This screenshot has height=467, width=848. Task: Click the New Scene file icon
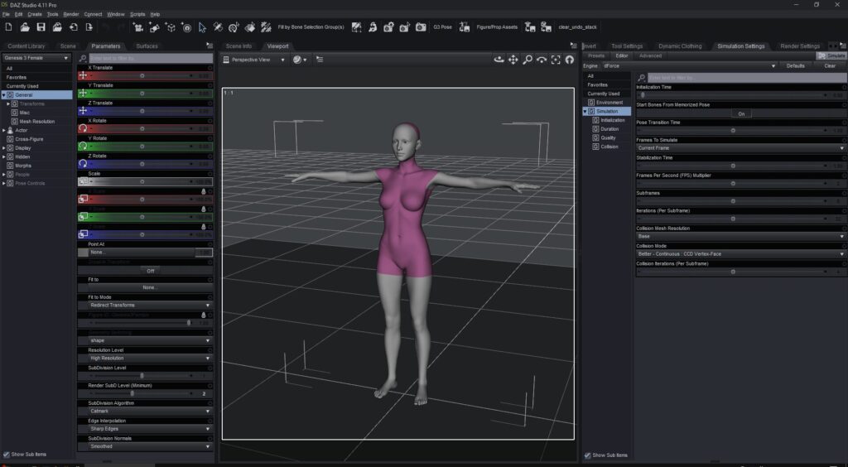coord(7,27)
